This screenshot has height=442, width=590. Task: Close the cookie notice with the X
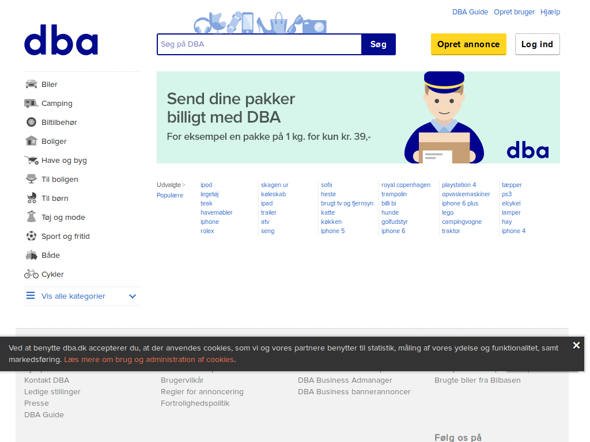[x=576, y=345]
